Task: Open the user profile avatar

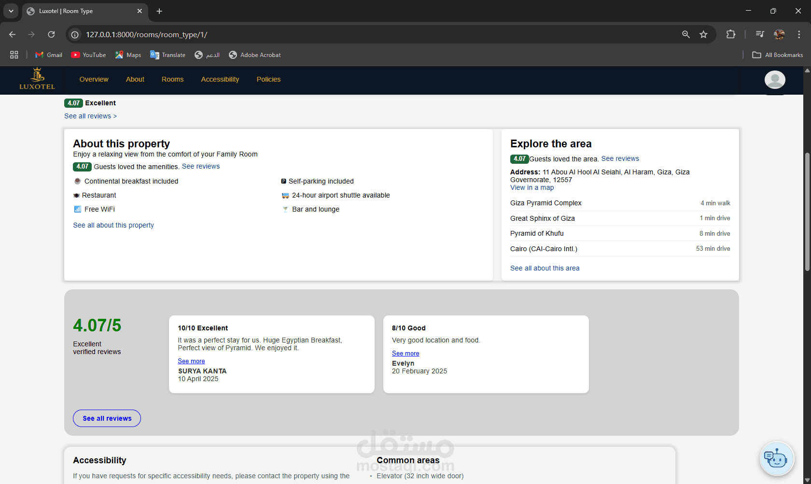Action: click(774, 80)
